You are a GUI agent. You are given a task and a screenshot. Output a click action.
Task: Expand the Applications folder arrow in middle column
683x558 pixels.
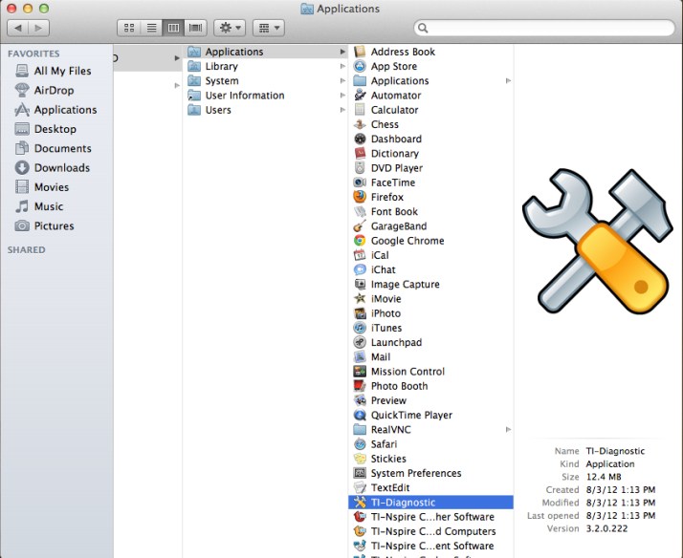pyautogui.click(x=342, y=52)
